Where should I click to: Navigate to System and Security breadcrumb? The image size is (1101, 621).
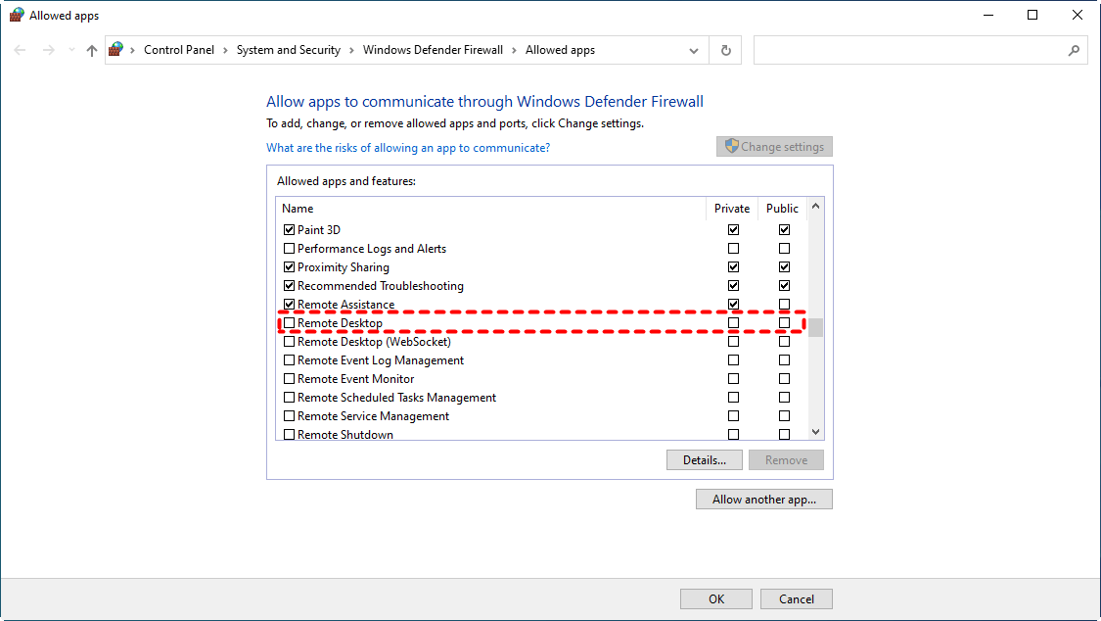[289, 50]
